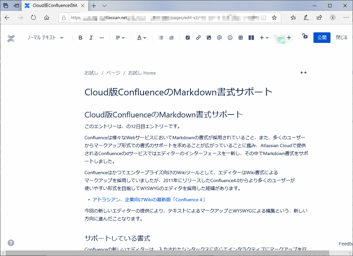Insert a link
The width and height of the screenshot is (353, 256).
click(x=198, y=38)
